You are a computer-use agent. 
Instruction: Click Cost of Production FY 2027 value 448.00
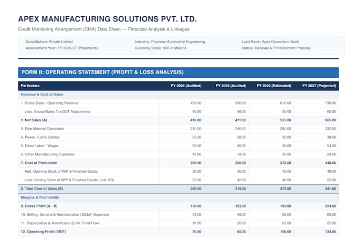click(330, 163)
